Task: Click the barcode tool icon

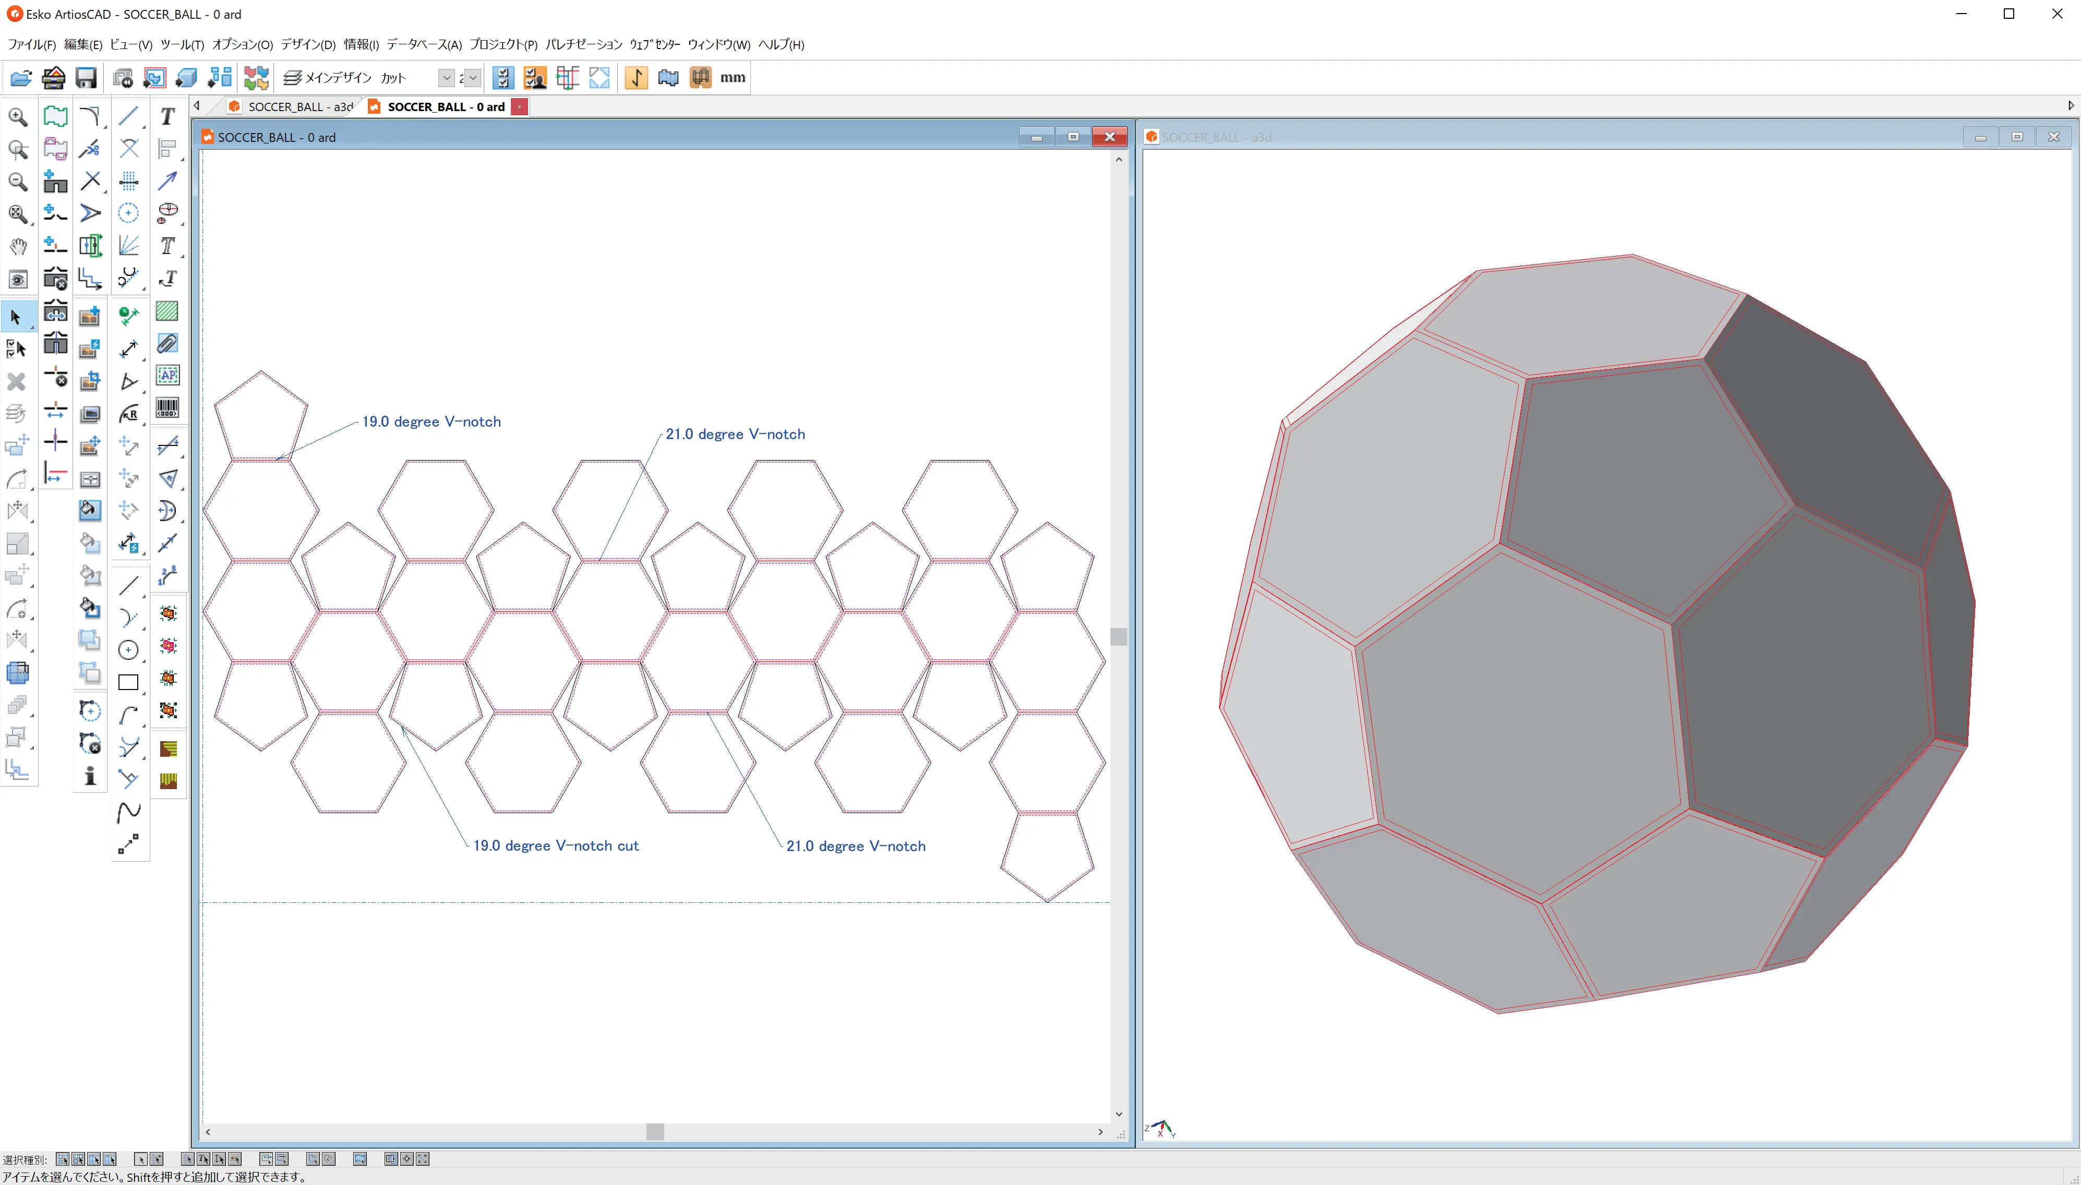Action: point(168,408)
